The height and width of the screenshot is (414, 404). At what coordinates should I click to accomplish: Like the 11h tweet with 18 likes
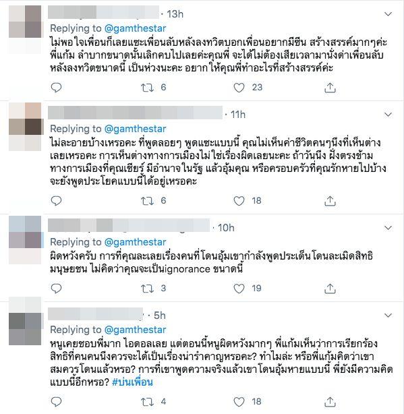(x=239, y=201)
